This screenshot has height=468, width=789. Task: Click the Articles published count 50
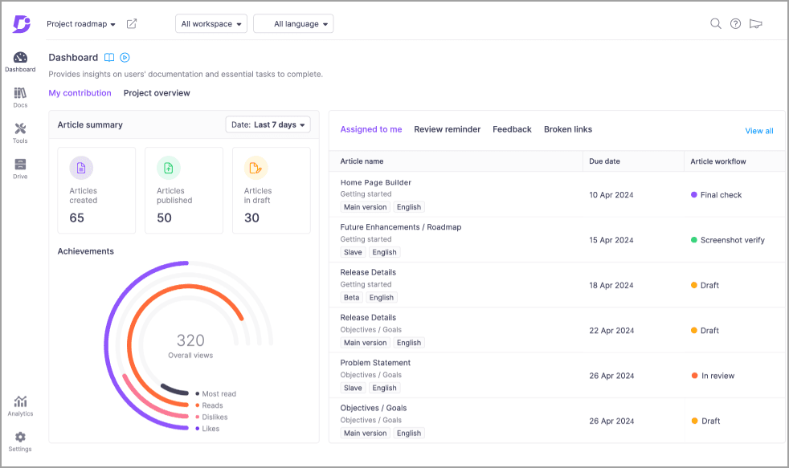[x=164, y=218]
